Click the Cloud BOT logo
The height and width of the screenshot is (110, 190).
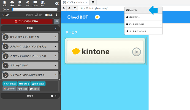coord(78,17)
